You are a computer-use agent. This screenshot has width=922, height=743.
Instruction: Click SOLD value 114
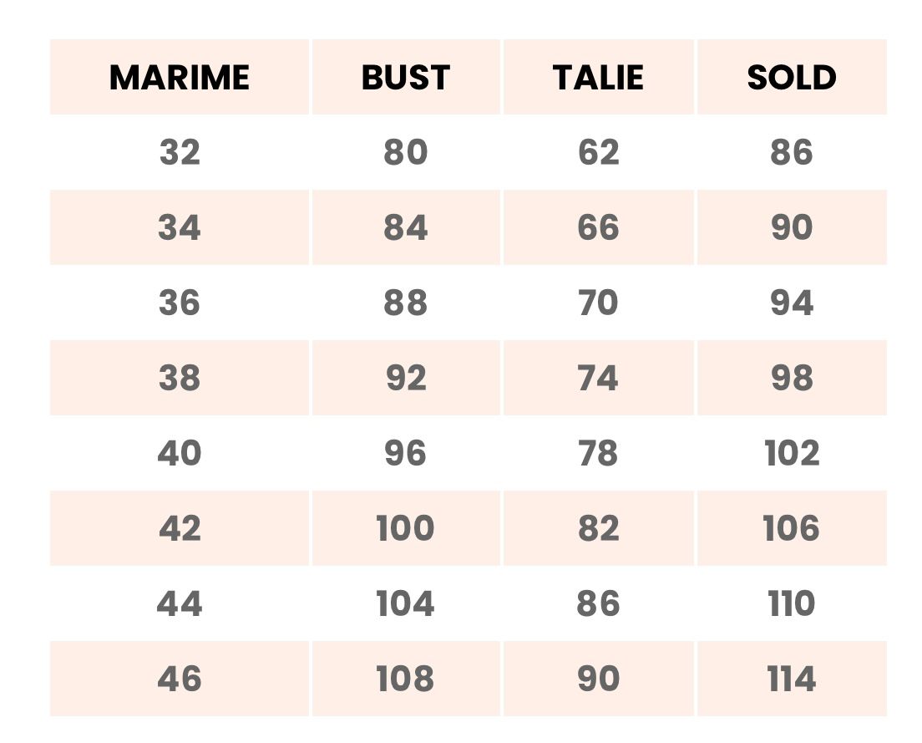792,679
